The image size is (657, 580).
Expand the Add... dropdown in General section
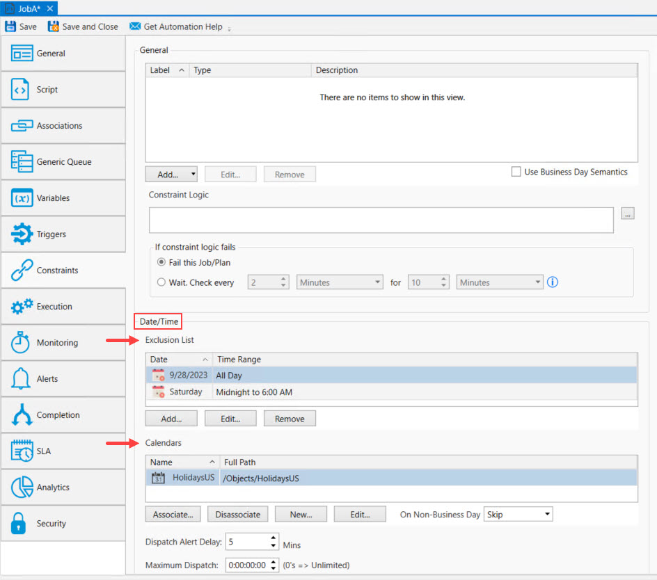click(x=193, y=175)
